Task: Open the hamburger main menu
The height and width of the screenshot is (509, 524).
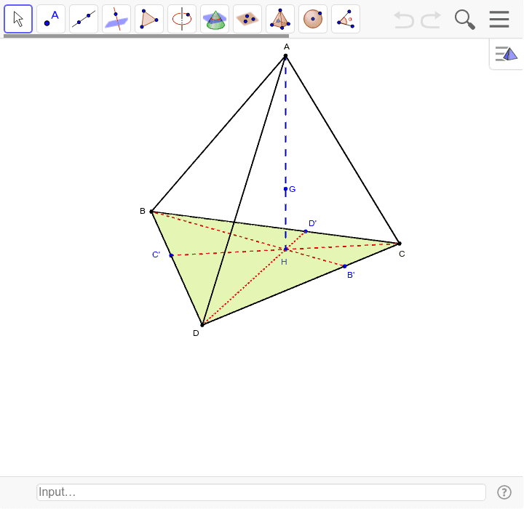Action: (x=499, y=20)
